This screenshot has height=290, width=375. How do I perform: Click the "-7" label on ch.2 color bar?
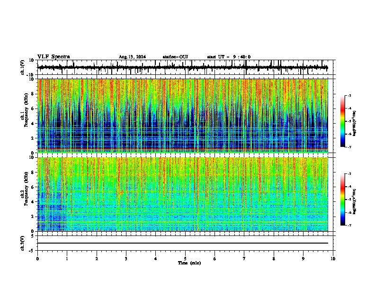[x=349, y=225]
